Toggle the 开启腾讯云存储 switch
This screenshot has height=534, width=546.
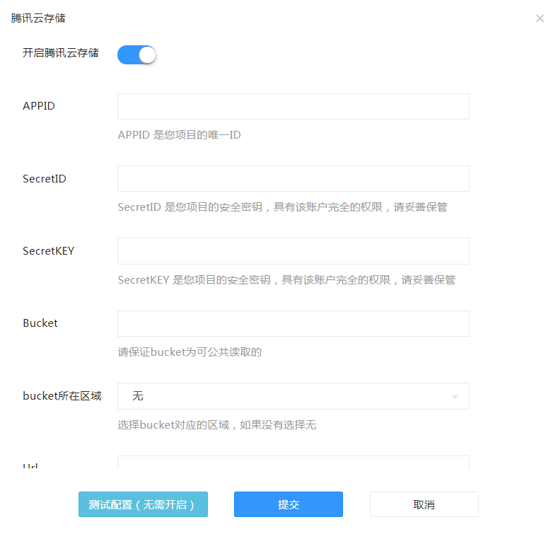(136, 54)
